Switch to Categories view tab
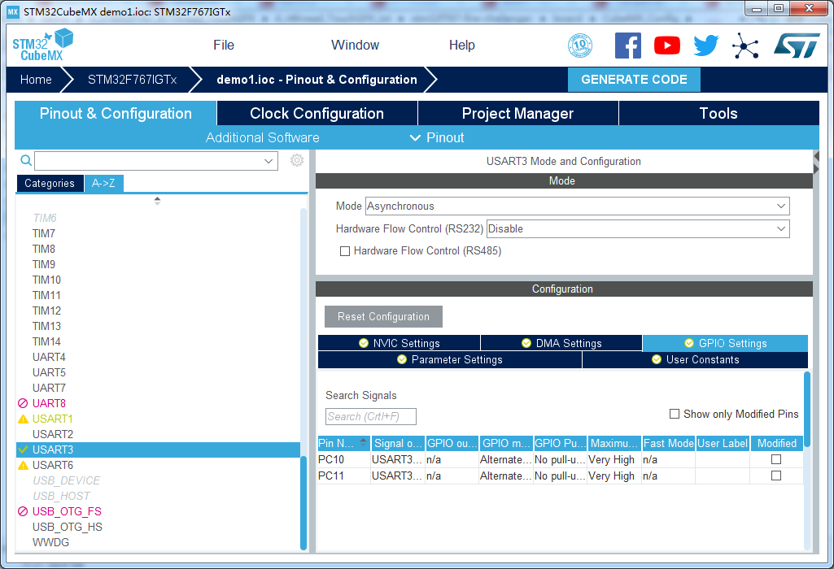Image resolution: width=834 pixels, height=569 pixels. pos(50,183)
